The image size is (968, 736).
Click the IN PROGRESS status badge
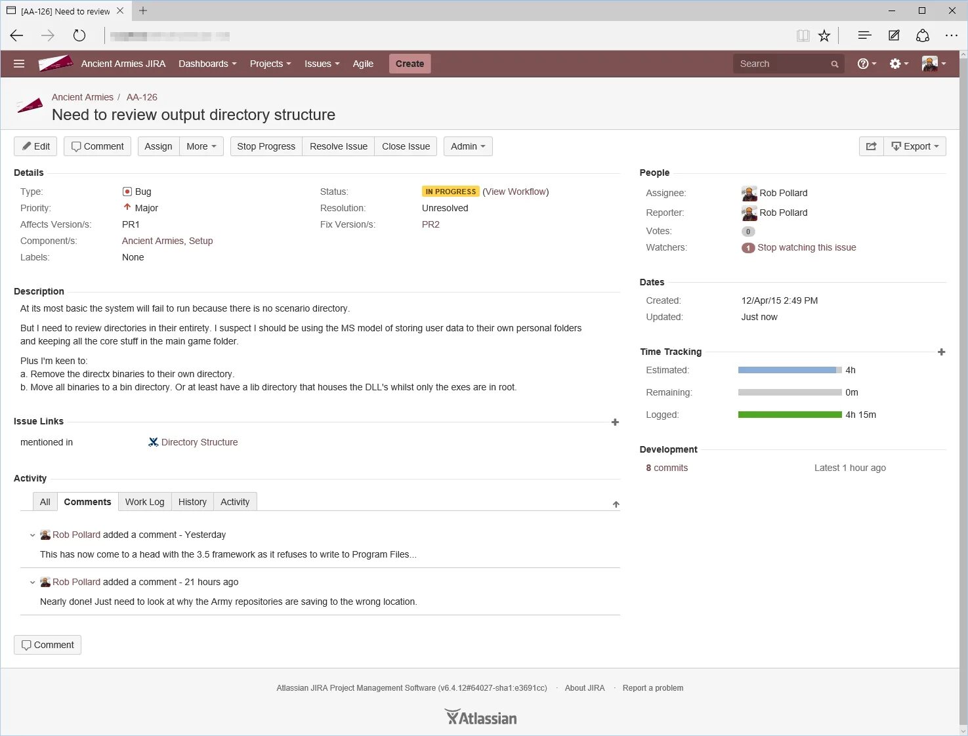pyautogui.click(x=451, y=192)
